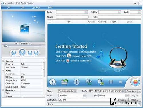
Task: Open DVD with the disc icon
Action: [x=53, y=82]
